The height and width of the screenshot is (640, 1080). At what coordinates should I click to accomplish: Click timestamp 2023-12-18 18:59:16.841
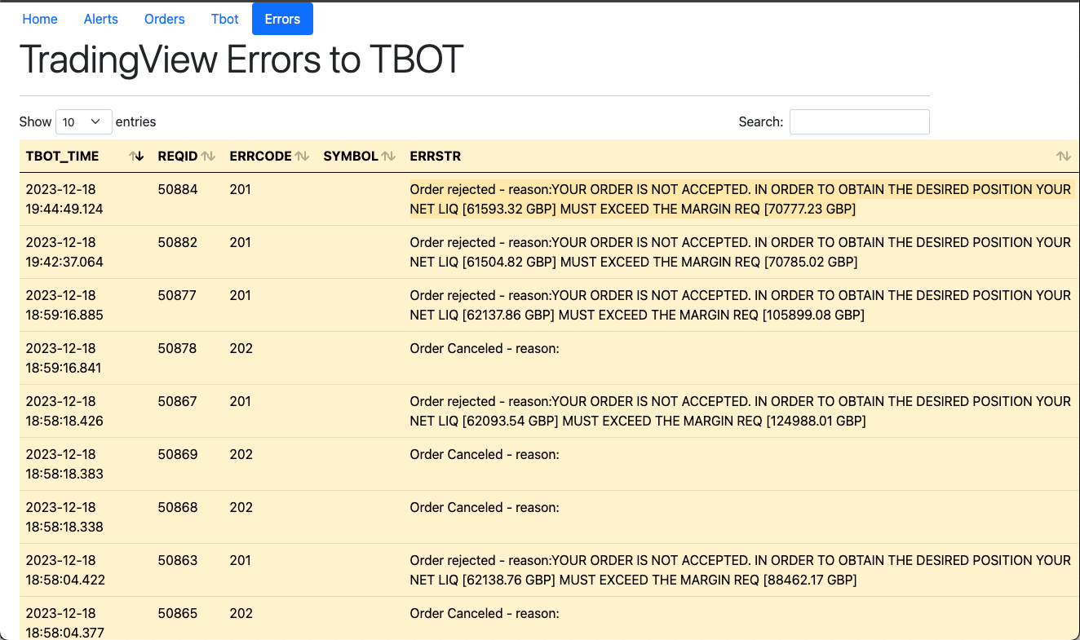[x=64, y=358]
